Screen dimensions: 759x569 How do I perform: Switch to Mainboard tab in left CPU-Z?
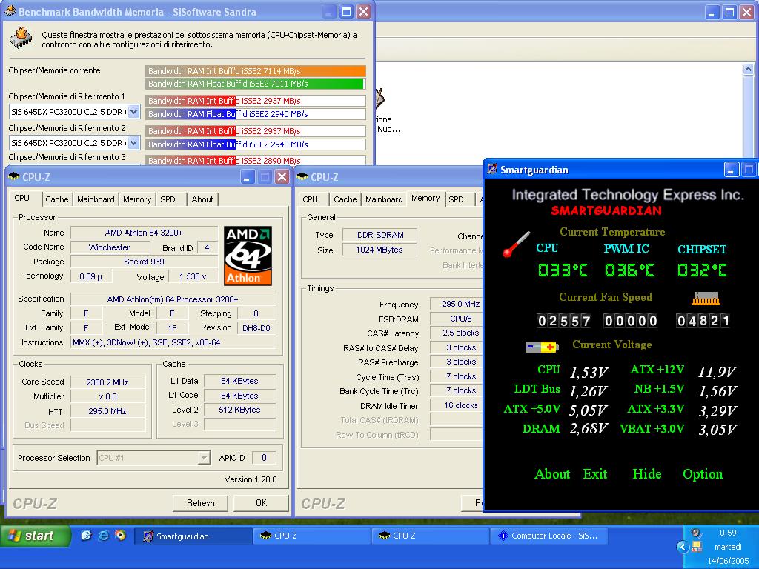pyautogui.click(x=96, y=199)
